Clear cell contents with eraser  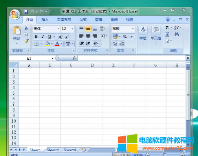(x=167, y=41)
